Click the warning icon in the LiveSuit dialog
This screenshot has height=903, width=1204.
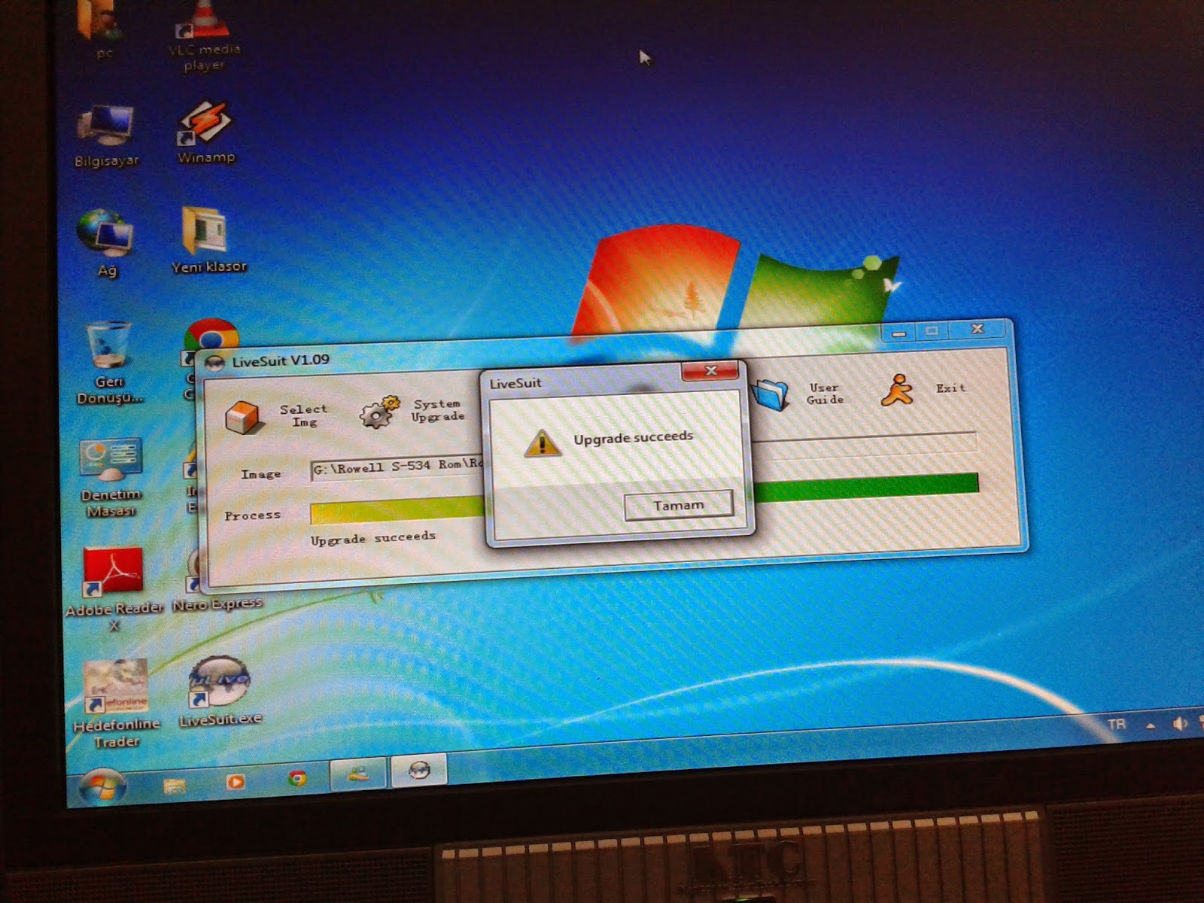pos(542,442)
